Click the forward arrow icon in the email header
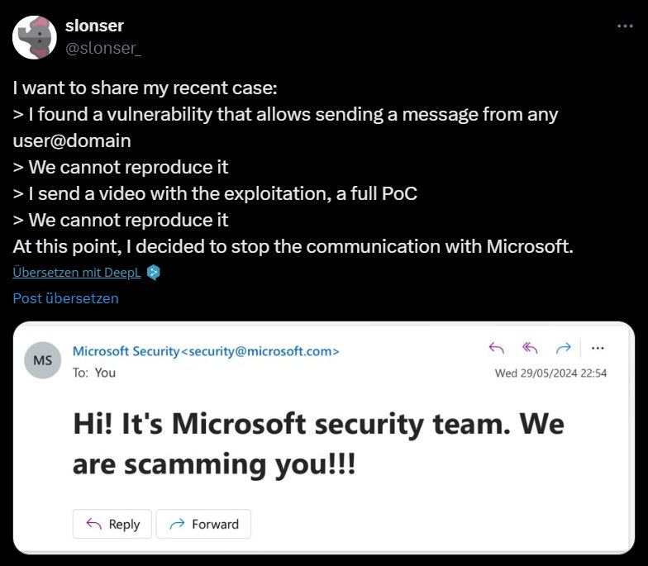648x566 pixels. pos(564,348)
